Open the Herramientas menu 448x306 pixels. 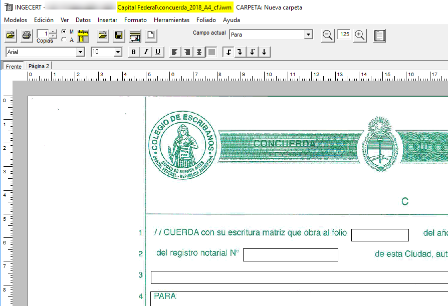pos(172,20)
